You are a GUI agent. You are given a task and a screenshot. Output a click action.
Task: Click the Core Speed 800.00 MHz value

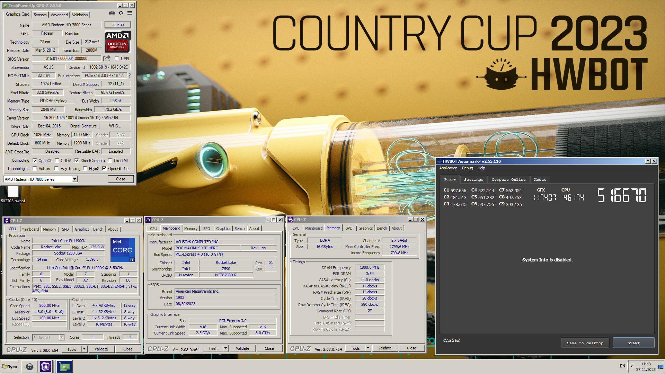(49, 306)
